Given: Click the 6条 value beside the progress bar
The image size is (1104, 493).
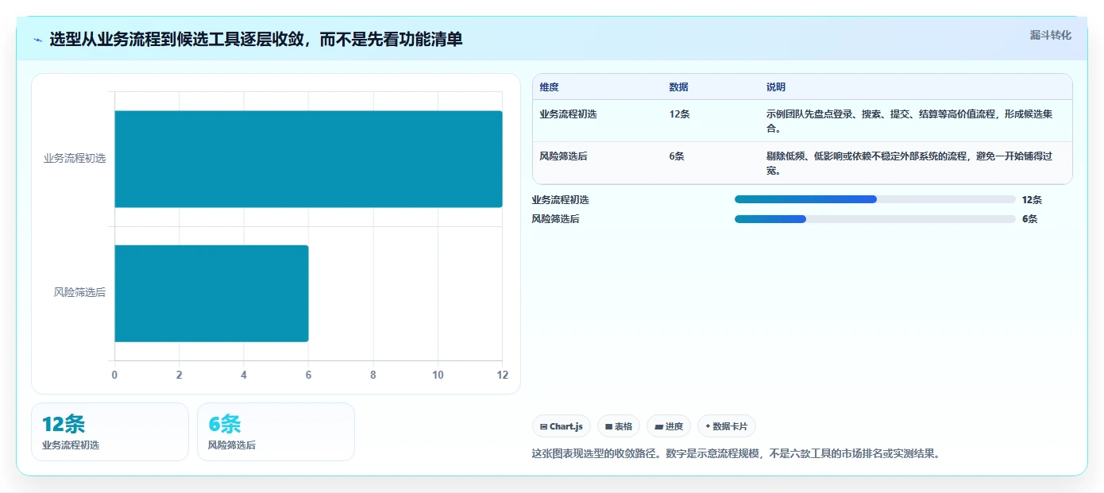Looking at the screenshot, I should click(x=1029, y=219).
